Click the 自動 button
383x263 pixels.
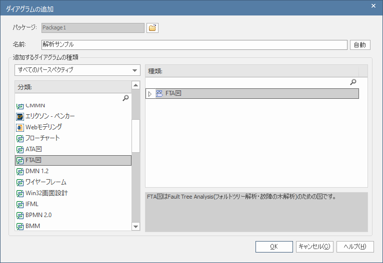pyautogui.click(x=360, y=45)
